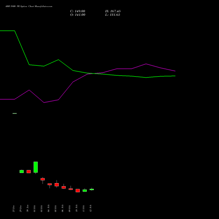
Task: Click the red candle for 04 Feb
Action: 49,184
